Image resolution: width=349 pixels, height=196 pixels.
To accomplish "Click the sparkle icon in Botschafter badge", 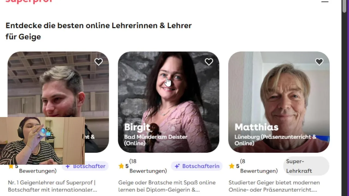I will [x=68, y=166].
